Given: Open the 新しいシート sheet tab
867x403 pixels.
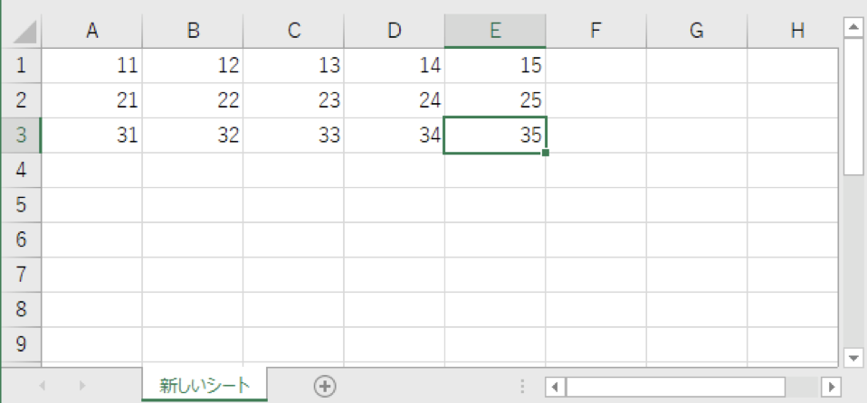Looking at the screenshot, I should 205,385.
